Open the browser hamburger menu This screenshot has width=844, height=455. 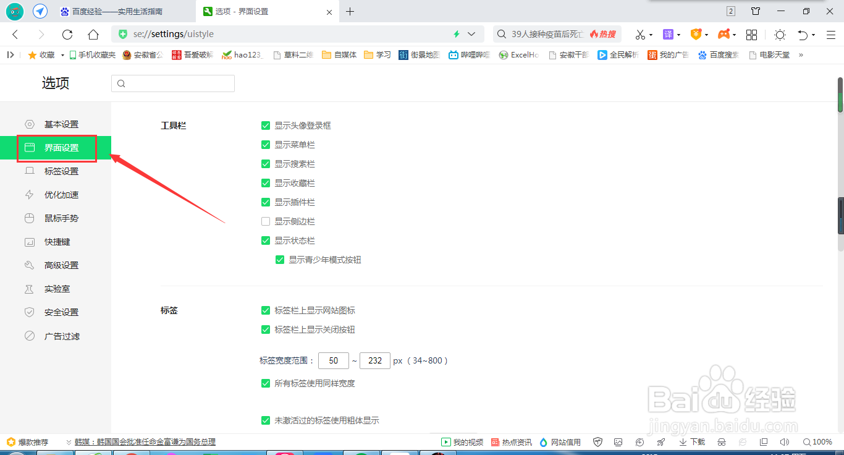click(x=831, y=35)
